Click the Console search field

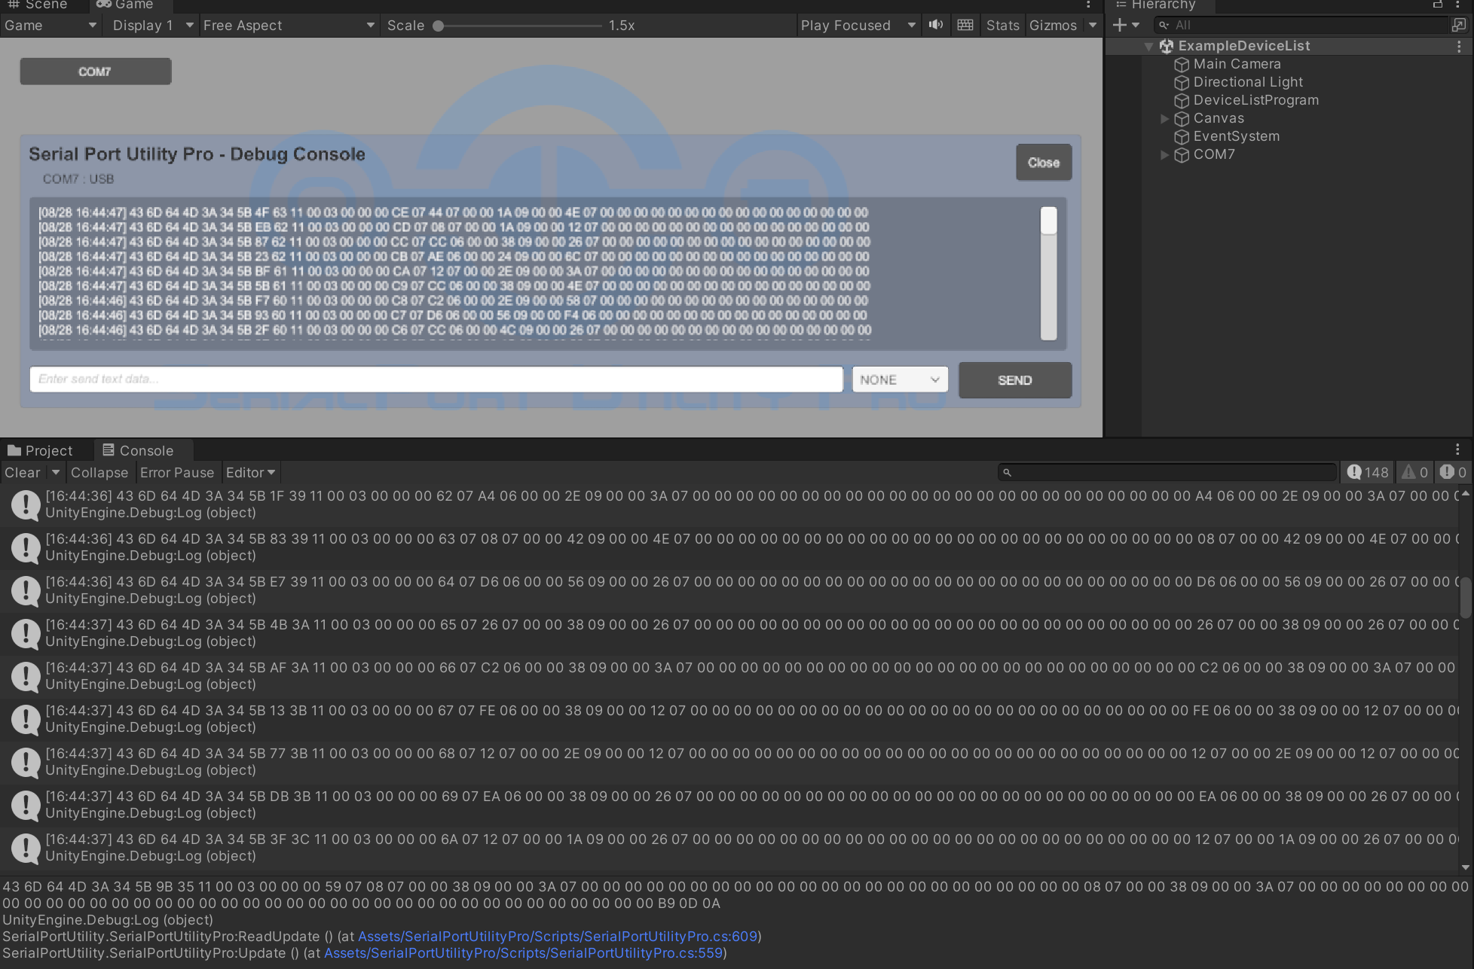tap(1167, 472)
